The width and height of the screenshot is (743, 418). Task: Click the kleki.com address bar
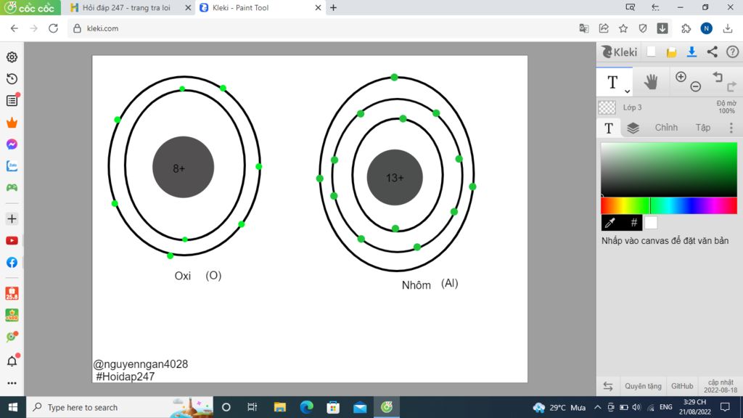322,28
